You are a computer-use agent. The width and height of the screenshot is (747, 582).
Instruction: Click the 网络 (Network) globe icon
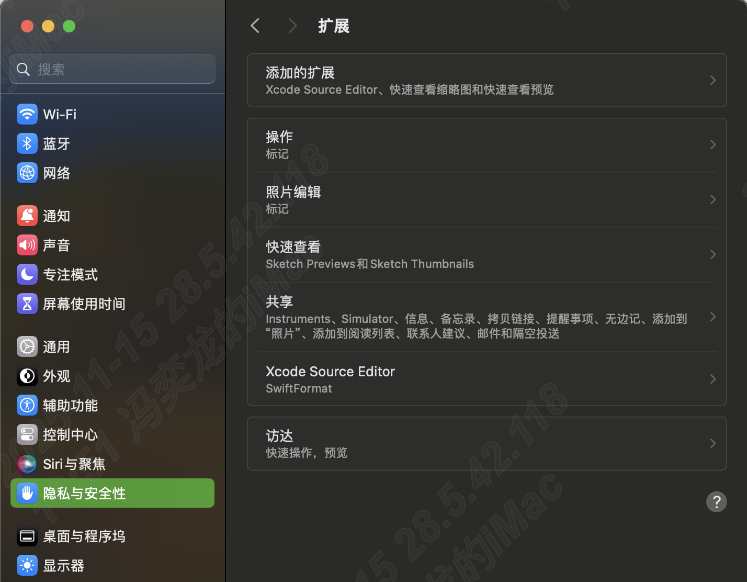point(27,173)
